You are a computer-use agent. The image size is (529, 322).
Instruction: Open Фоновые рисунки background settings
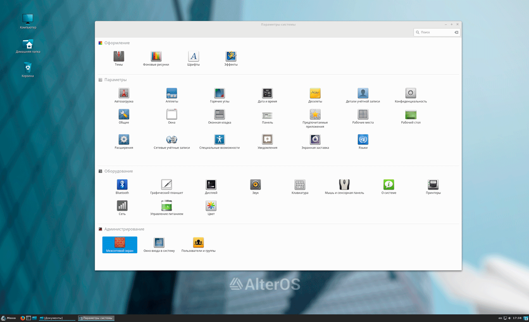[x=156, y=59]
